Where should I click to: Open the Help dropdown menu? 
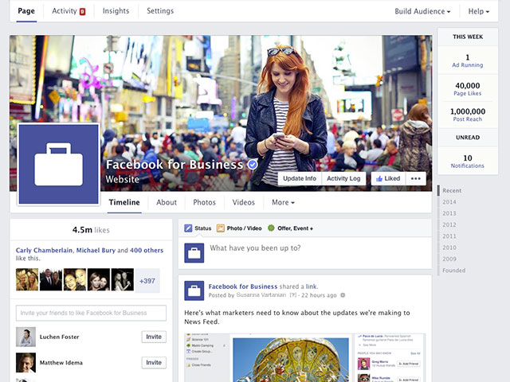[x=478, y=11]
